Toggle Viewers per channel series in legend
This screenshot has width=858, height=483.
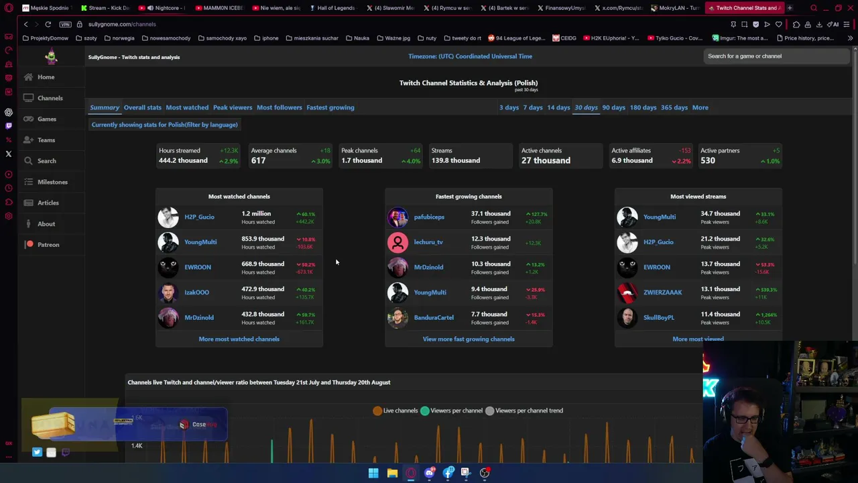click(451, 411)
